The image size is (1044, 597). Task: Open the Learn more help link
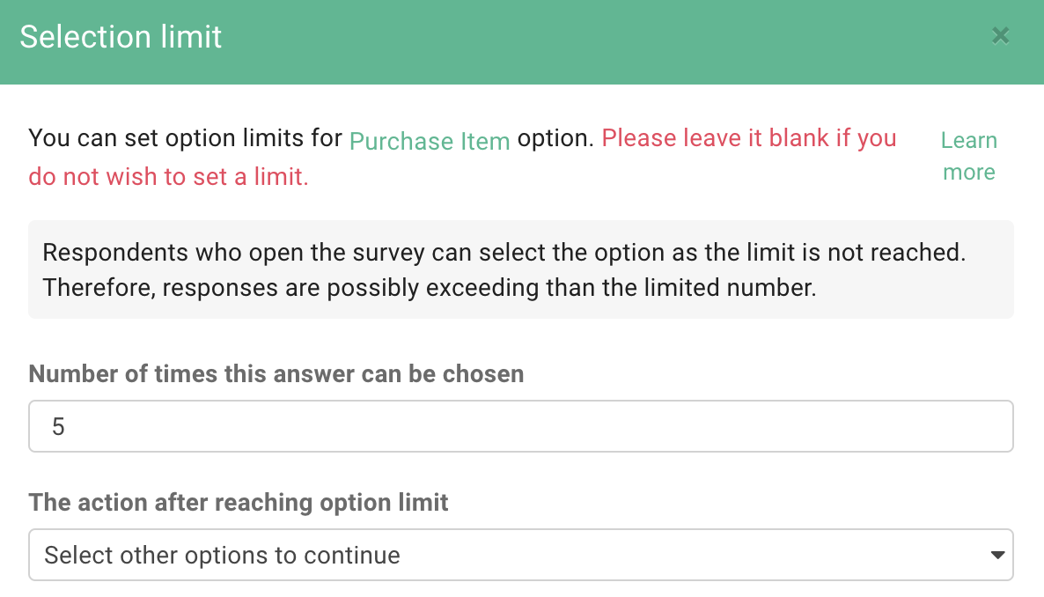(968, 156)
